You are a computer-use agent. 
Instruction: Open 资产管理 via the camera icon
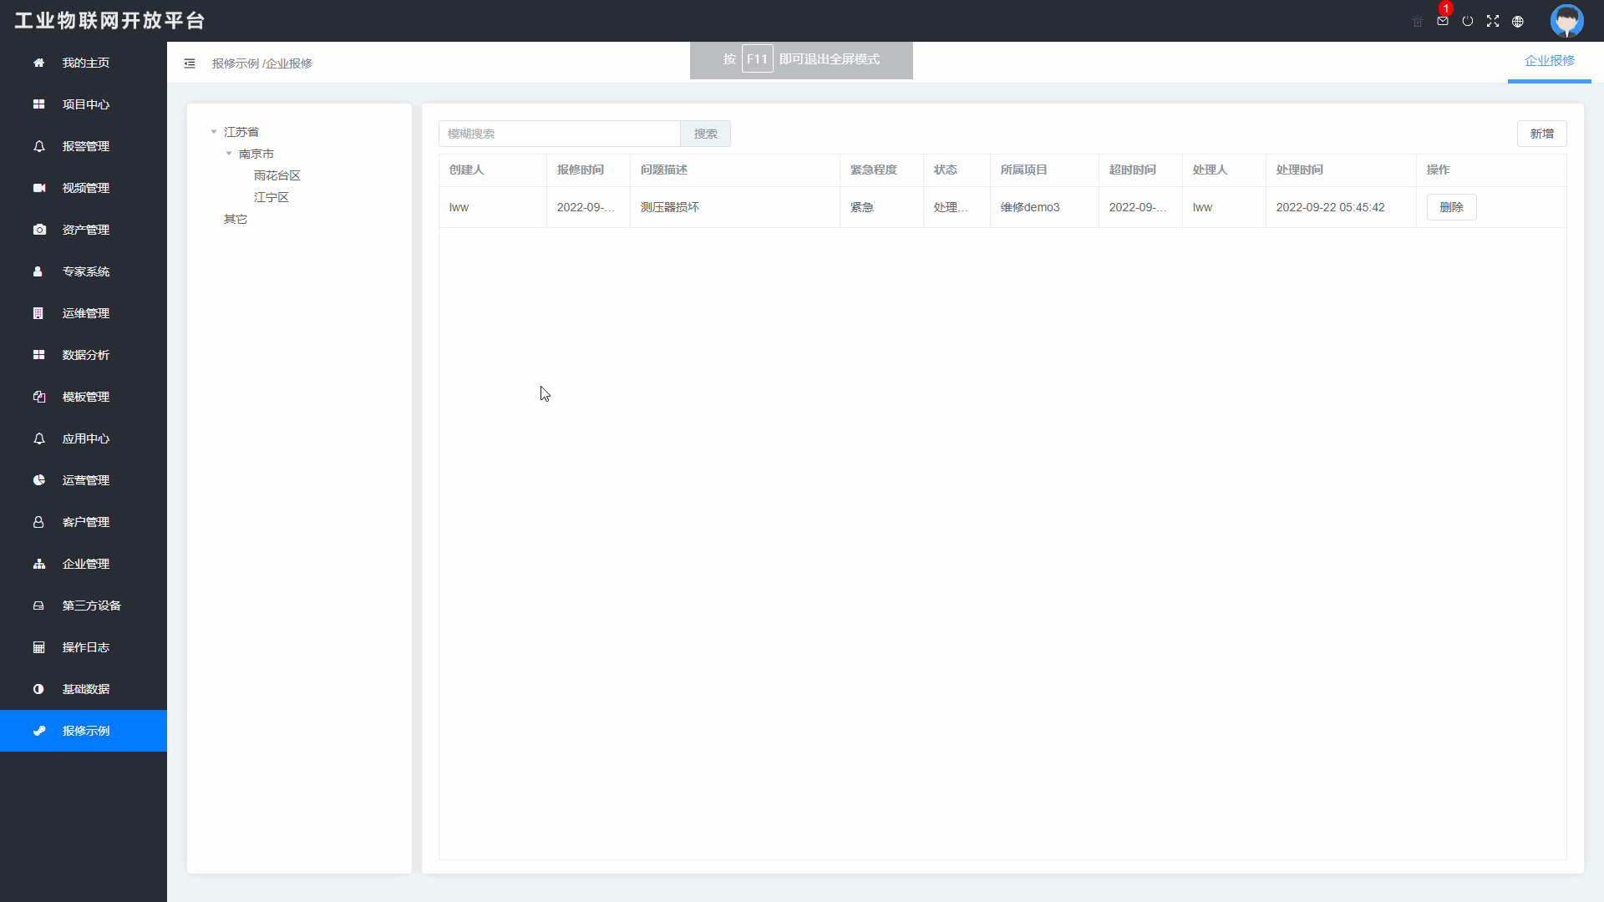click(38, 230)
